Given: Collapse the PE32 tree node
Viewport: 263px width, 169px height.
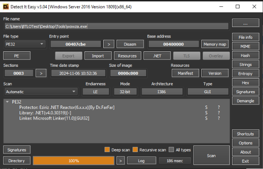Looking at the screenshot, I should click(x=7, y=102).
